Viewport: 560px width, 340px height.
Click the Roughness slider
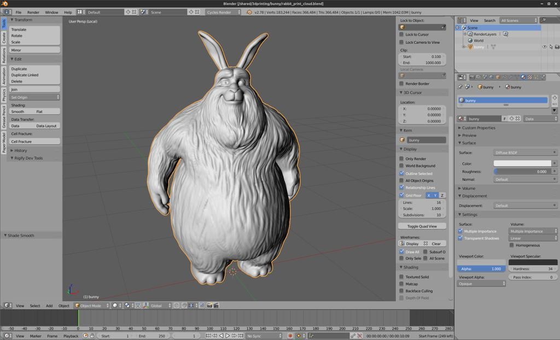[522, 172]
